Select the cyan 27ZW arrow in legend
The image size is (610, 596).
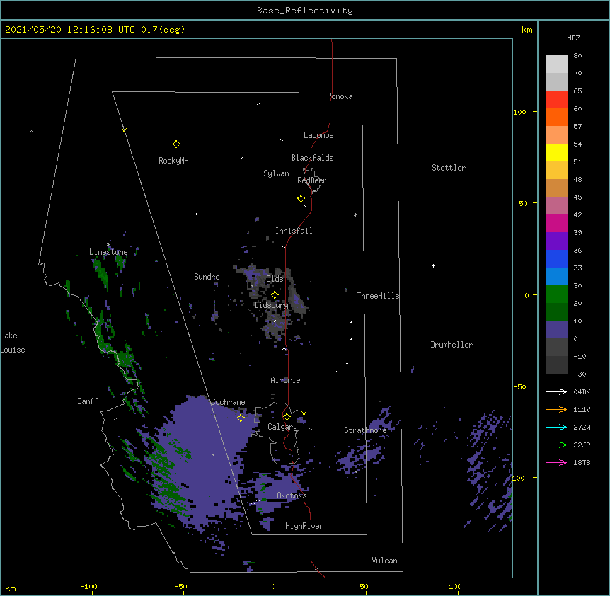click(x=556, y=427)
